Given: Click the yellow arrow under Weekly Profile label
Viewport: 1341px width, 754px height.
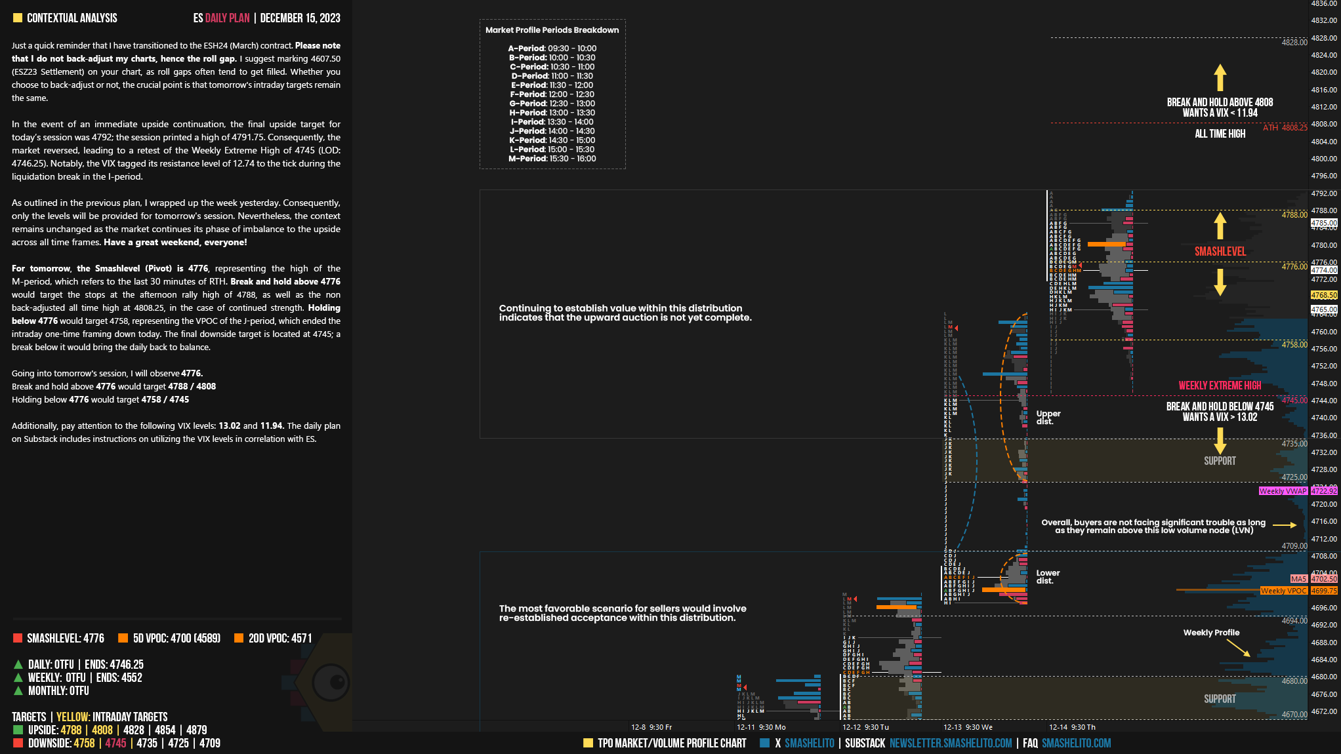Looking at the screenshot, I should [1238, 648].
